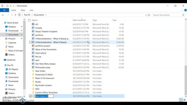Open the Home ribbon tab
This screenshot has width=187, height=105.
click(14, 10)
